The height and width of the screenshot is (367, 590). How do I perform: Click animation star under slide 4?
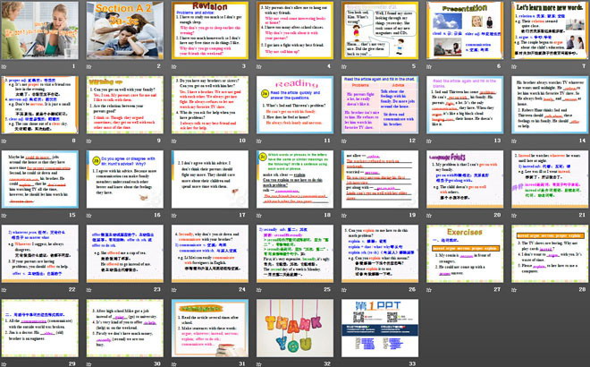[x=259, y=67]
